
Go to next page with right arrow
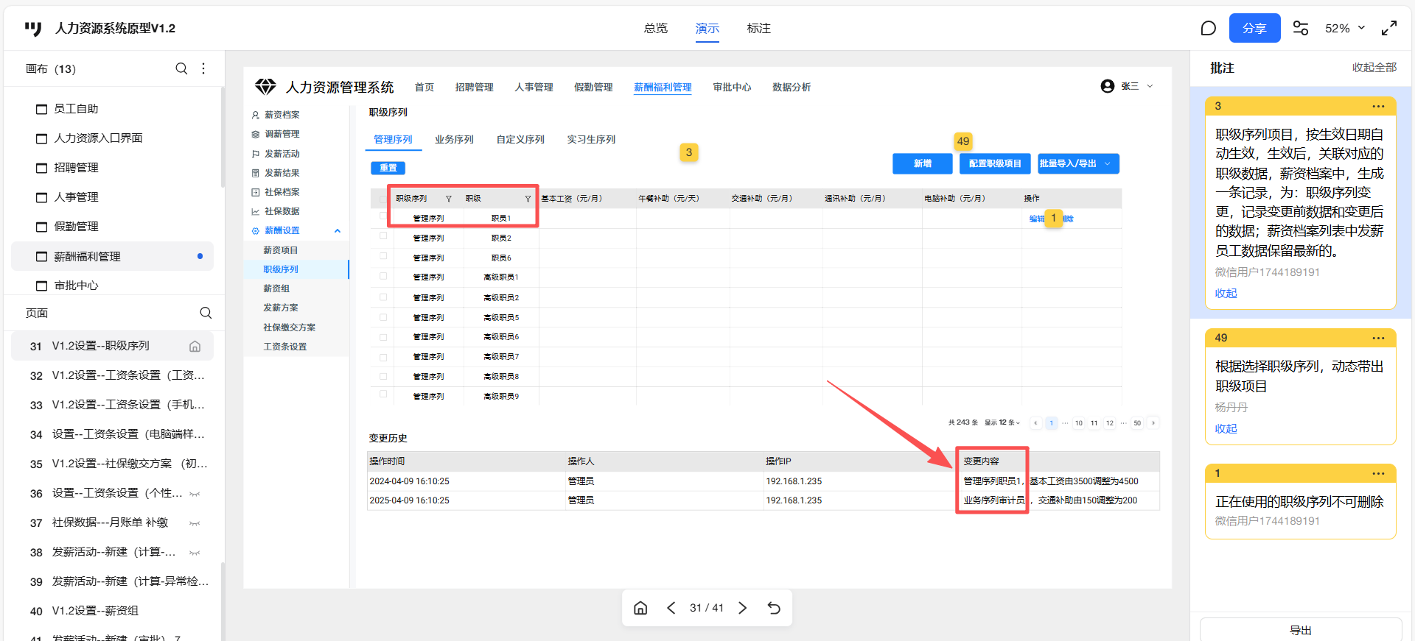tap(743, 608)
